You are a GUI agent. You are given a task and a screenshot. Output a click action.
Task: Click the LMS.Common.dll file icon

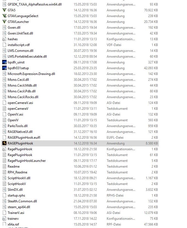coord(4,51)
